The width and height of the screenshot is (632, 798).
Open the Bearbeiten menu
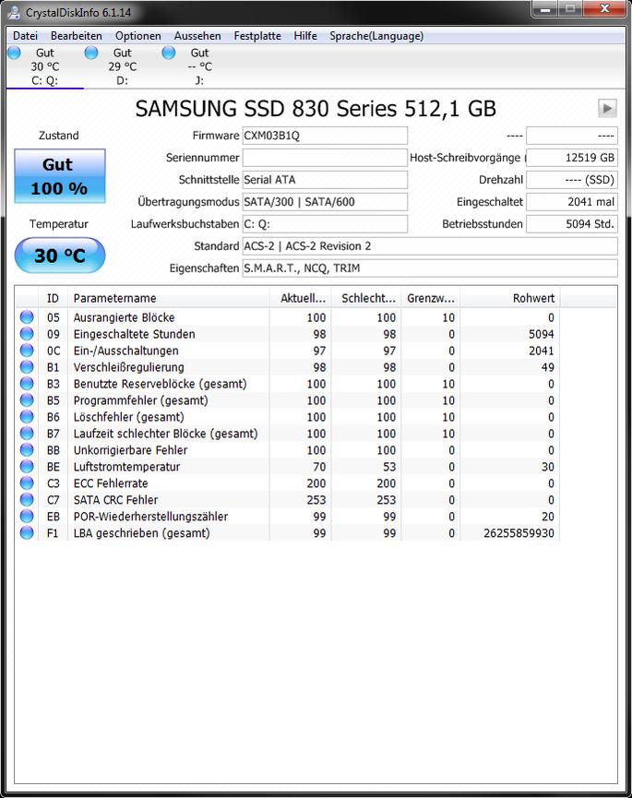(77, 36)
